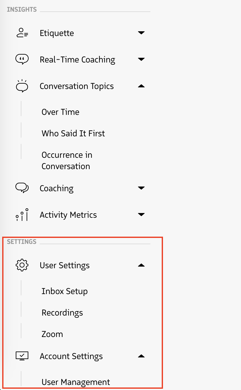Open Inbox Setup settings
The height and width of the screenshot is (390, 241).
tap(64, 291)
